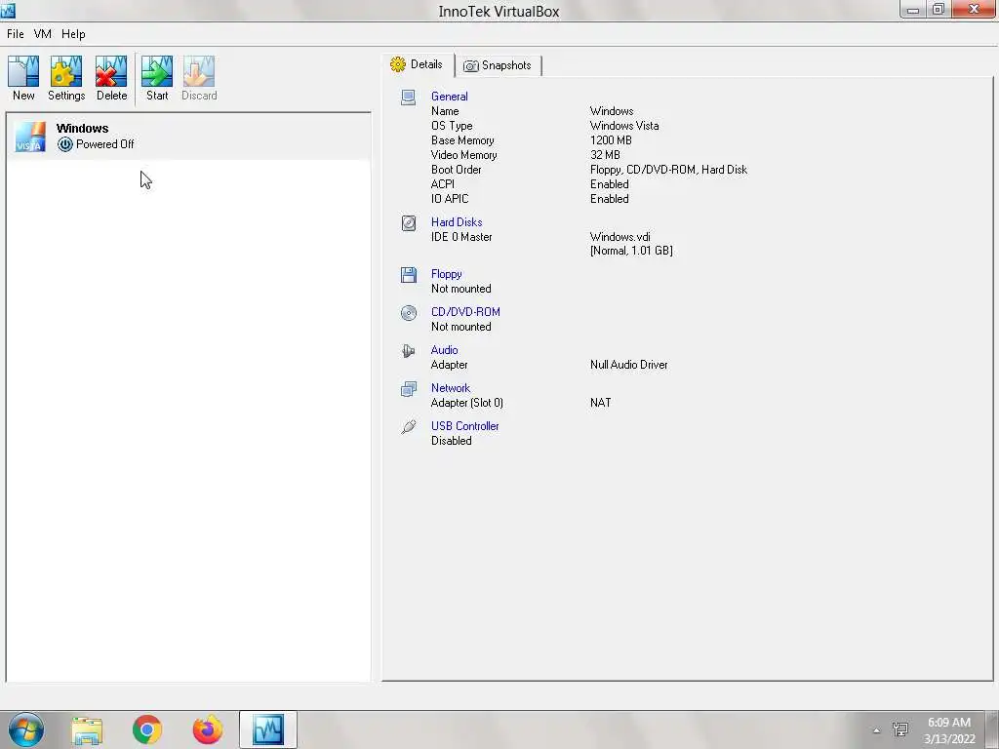Image resolution: width=999 pixels, height=749 pixels.
Task: Click the VirtualBox taskbar button
Action: coord(268,729)
